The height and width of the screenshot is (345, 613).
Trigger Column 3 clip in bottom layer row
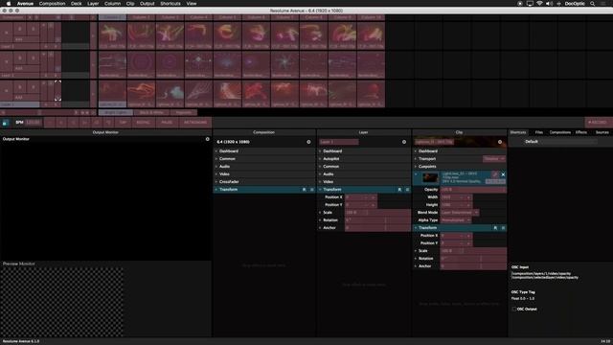(170, 94)
